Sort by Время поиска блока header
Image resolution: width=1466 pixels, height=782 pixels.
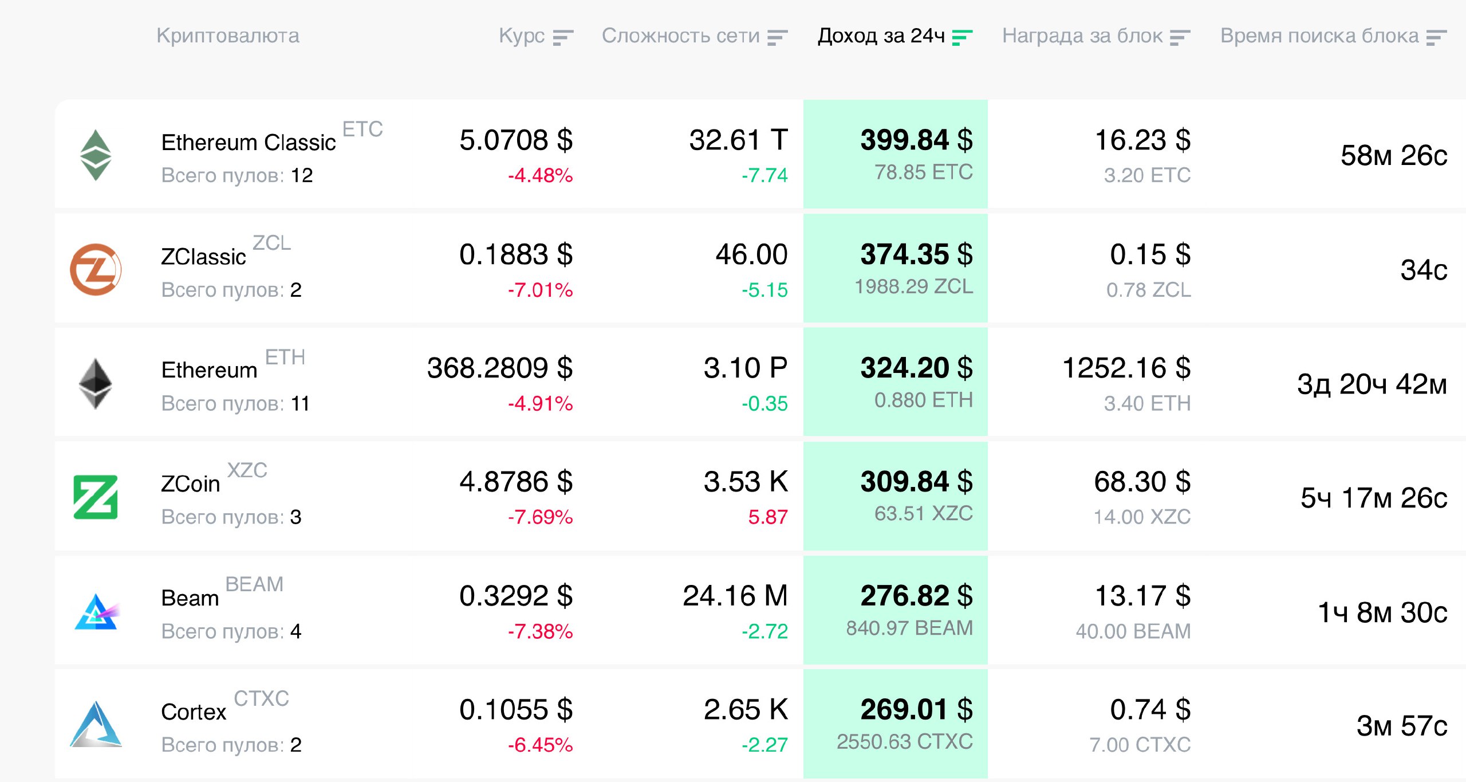[1319, 36]
